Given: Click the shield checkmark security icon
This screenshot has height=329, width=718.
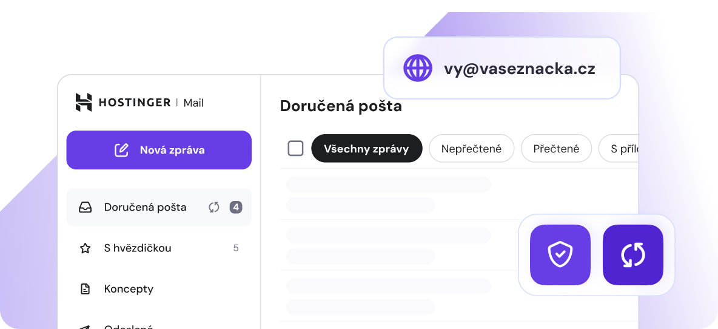Looking at the screenshot, I should click(560, 255).
